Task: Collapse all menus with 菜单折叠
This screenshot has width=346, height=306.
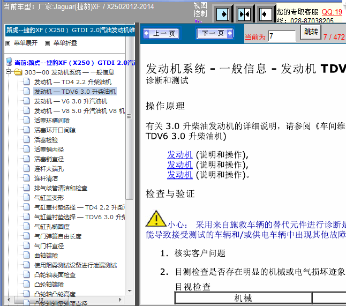Action: point(65,43)
